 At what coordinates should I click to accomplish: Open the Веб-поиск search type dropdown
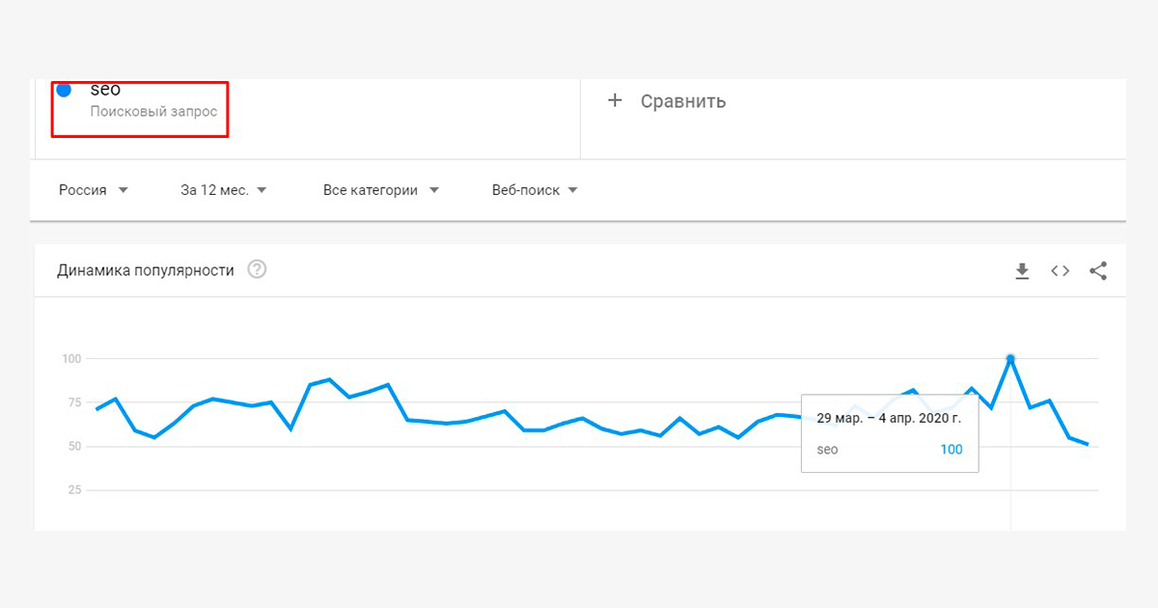(535, 190)
